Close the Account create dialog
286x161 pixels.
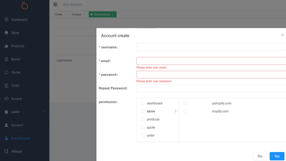click(282, 35)
